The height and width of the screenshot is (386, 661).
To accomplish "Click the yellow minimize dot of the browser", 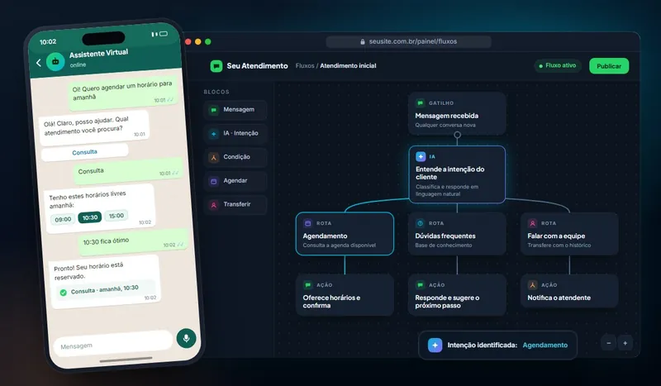I will pos(198,42).
